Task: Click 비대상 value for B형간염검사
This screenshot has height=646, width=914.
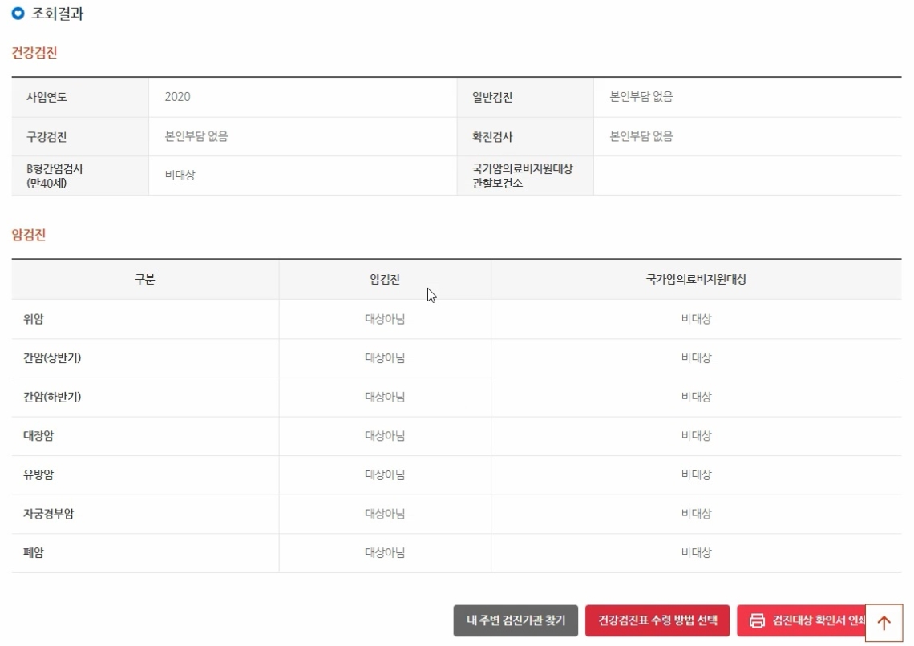Action: [180, 176]
